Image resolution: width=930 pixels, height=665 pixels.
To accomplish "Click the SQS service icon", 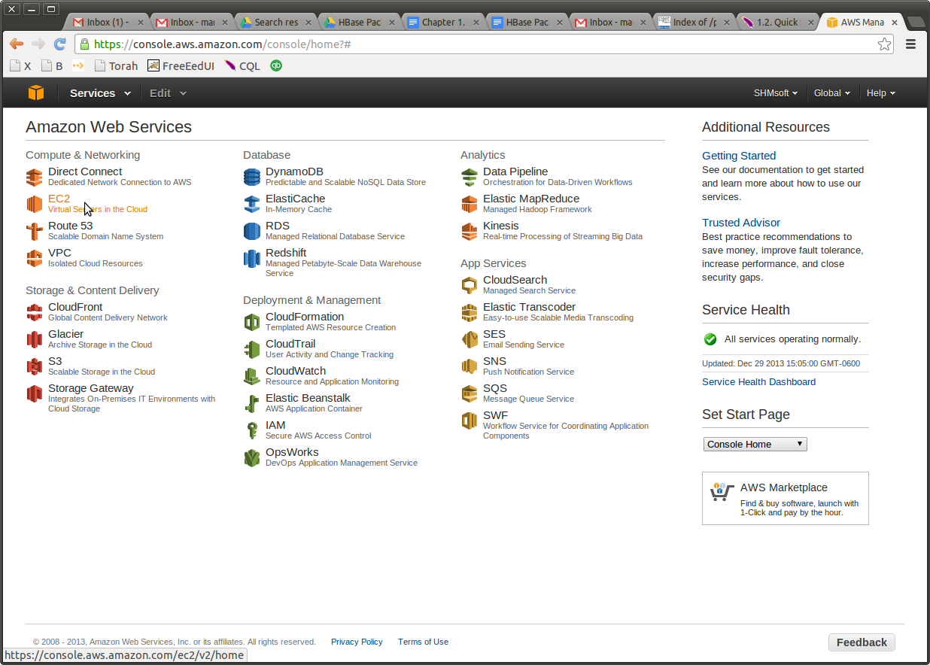I will (470, 394).
